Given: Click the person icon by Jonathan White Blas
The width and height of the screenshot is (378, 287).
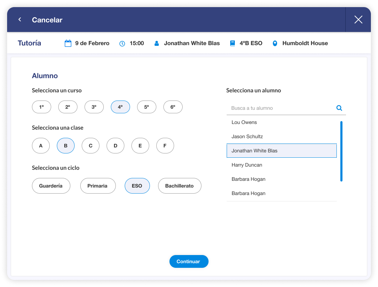Looking at the screenshot, I should tap(156, 43).
